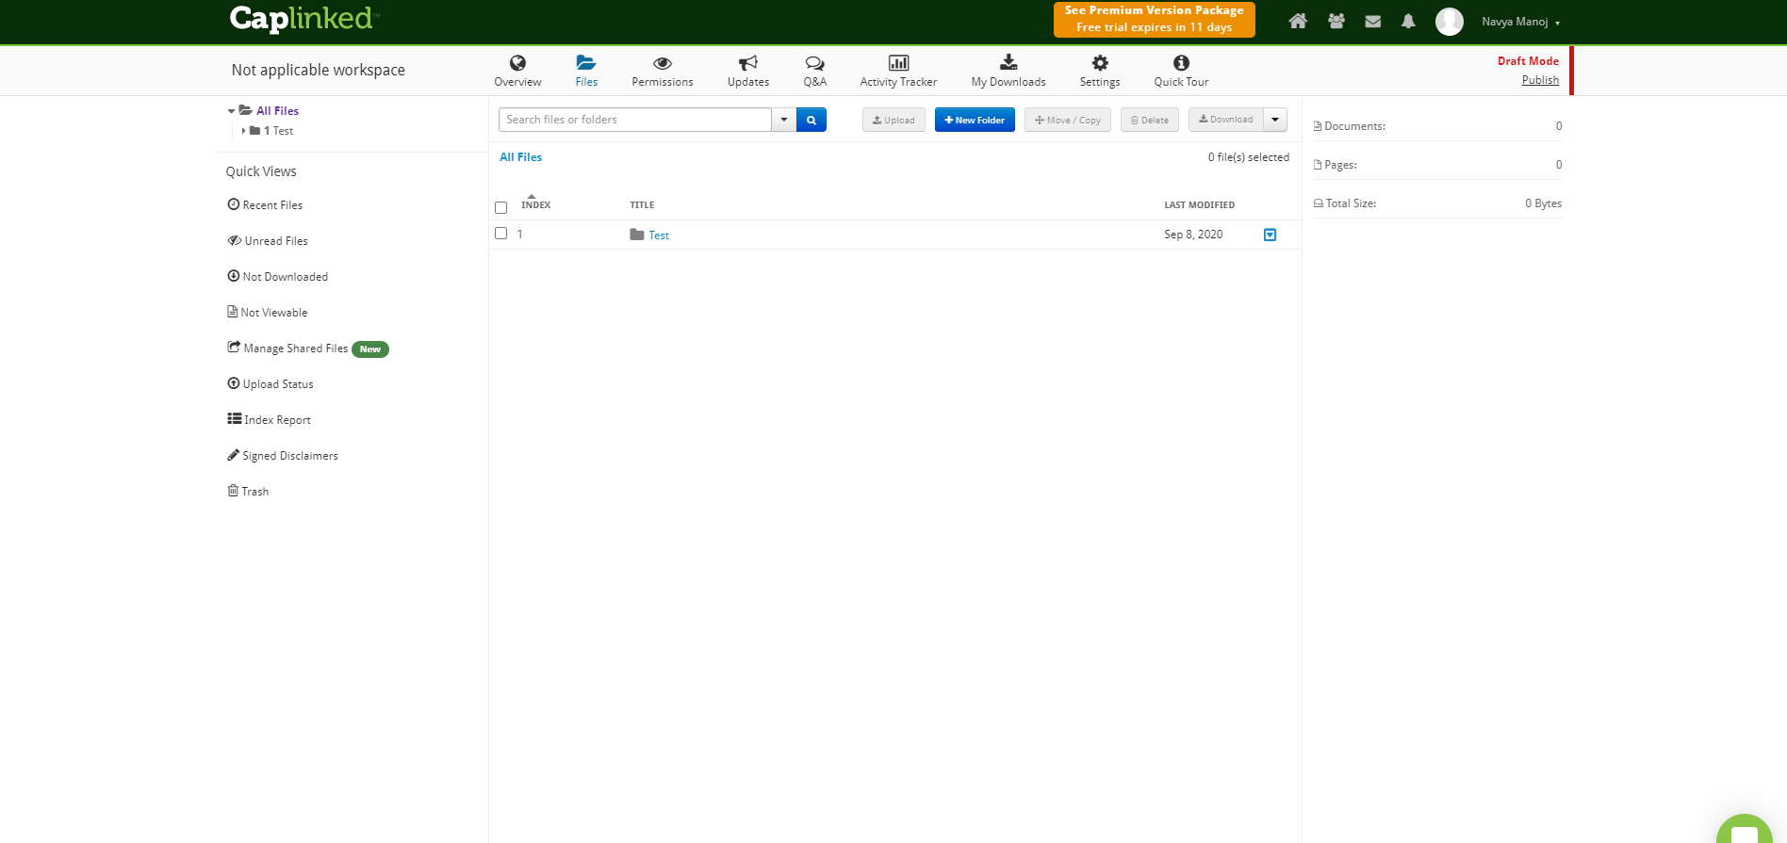
Task: Open the Overview tab
Action: coord(517,71)
